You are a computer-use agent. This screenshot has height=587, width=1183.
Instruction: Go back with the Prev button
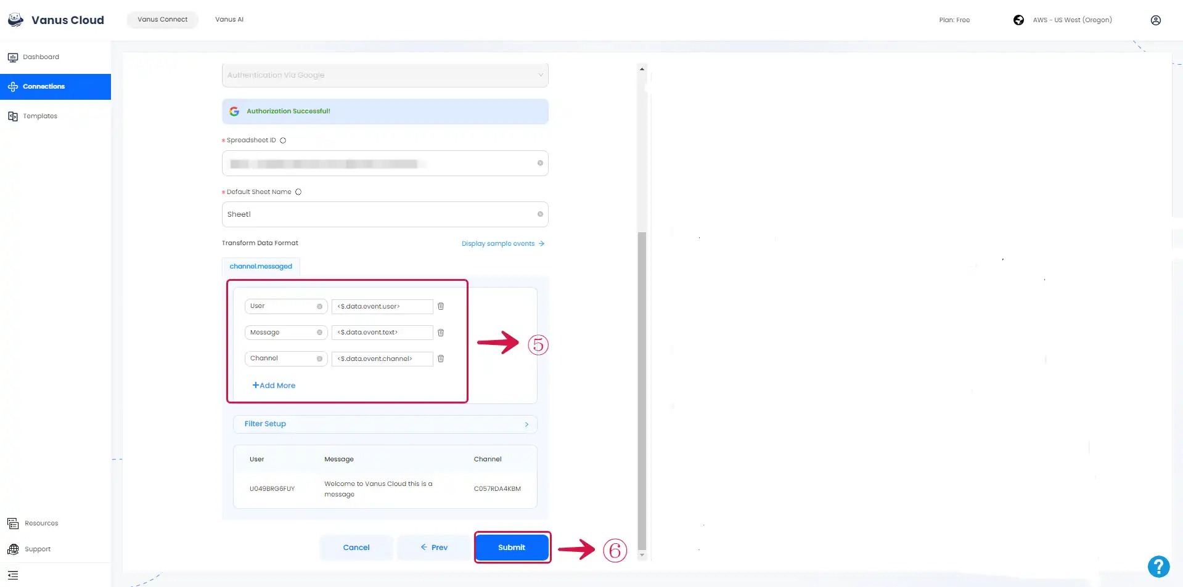tap(434, 548)
